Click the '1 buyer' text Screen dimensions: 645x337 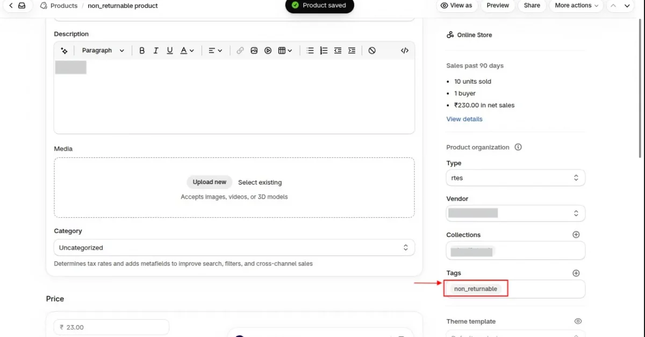click(465, 93)
